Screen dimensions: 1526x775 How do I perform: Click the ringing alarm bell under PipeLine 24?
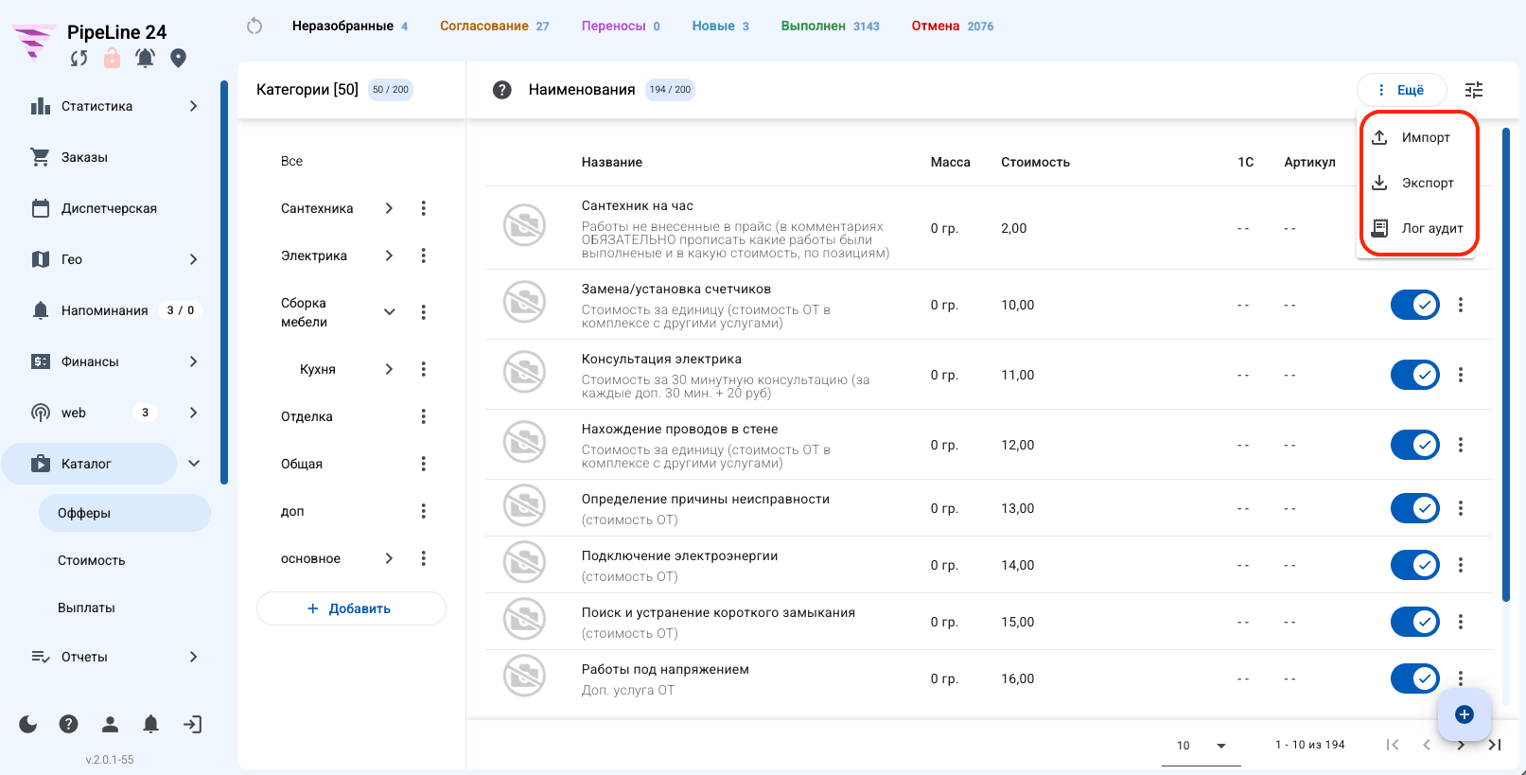145,59
